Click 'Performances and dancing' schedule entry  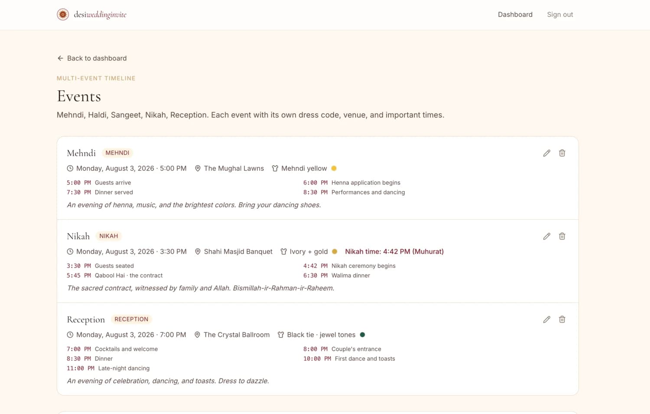click(368, 192)
